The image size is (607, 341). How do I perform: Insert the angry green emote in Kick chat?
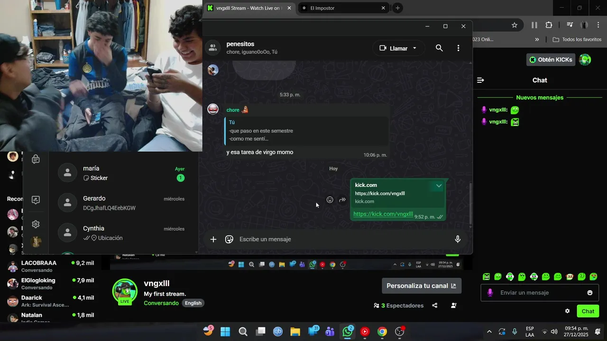coord(486,277)
